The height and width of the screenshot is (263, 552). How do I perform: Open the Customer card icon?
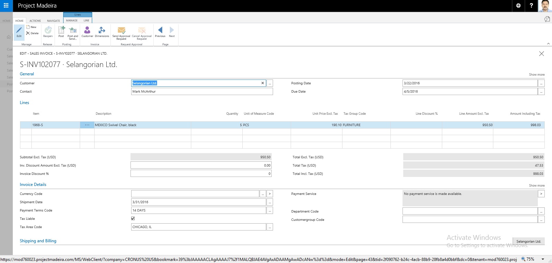click(x=87, y=31)
